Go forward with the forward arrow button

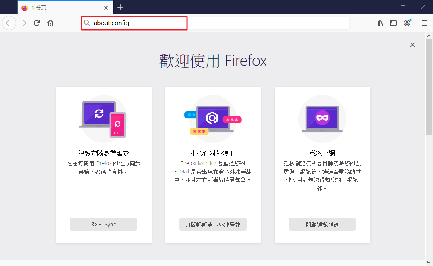pos(23,23)
